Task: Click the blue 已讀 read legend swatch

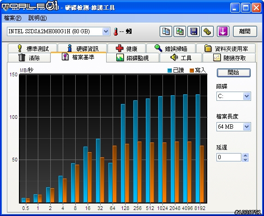Action: click(x=169, y=71)
